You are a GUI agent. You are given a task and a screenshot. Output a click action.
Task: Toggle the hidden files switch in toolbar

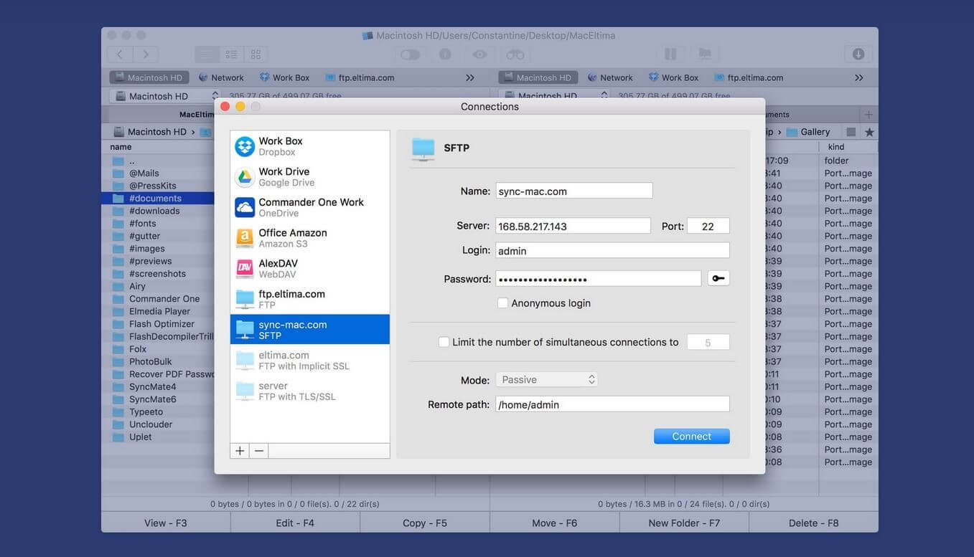click(x=410, y=54)
